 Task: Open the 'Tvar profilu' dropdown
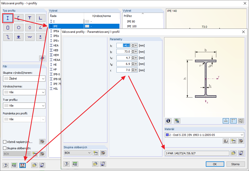click(x=24, y=106)
